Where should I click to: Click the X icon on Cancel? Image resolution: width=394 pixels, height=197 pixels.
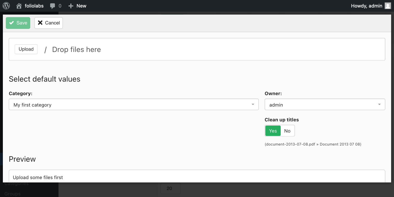(x=40, y=23)
